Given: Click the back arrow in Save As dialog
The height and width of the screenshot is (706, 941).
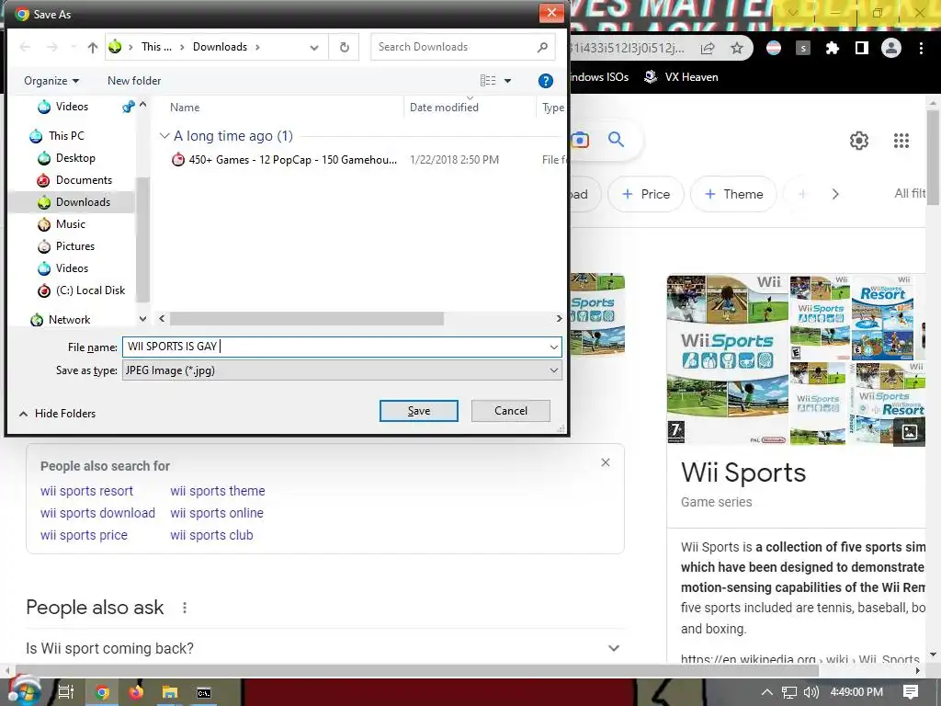Looking at the screenshot, I should 25,47.
